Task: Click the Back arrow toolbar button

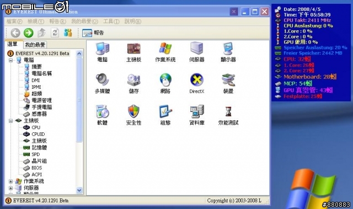Action: (x=15, y=33)
